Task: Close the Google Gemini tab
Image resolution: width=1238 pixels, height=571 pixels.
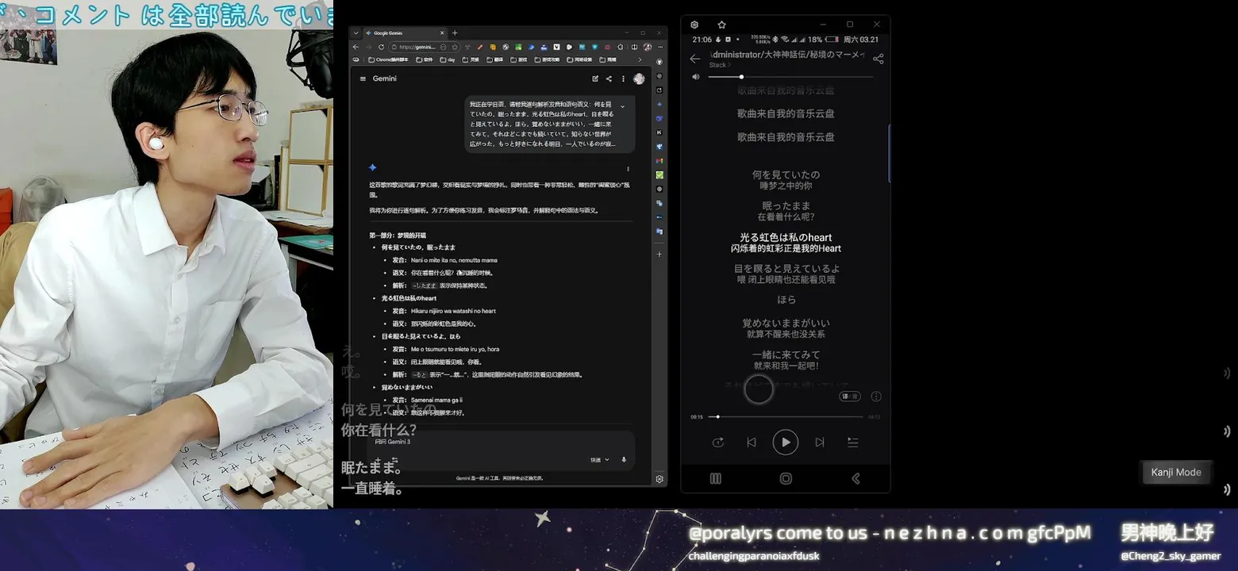Action: point(442,33)
